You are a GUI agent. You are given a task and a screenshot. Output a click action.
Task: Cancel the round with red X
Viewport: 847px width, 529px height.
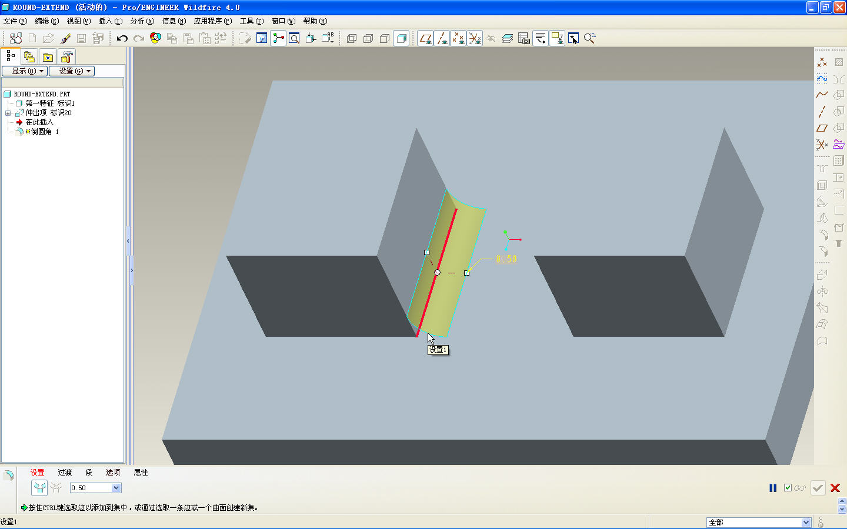(835, 488)
